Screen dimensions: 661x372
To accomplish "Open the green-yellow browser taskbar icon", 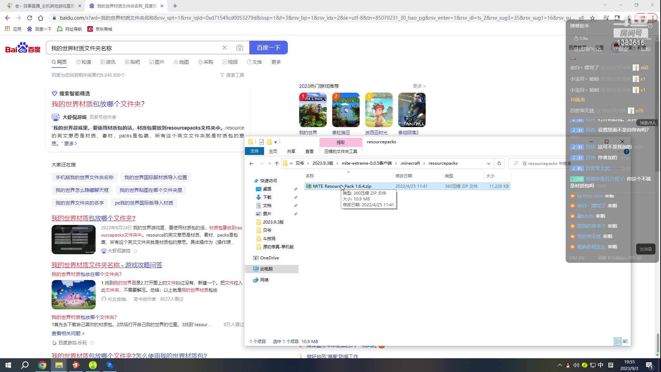I will (x=93, y=365).
